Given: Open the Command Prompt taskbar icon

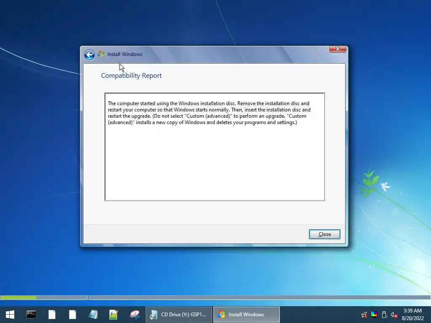Looking at the screenshot, I should [x=31, y=315].
